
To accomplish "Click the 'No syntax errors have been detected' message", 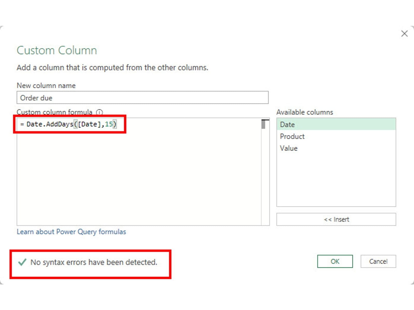I will 94,262.
